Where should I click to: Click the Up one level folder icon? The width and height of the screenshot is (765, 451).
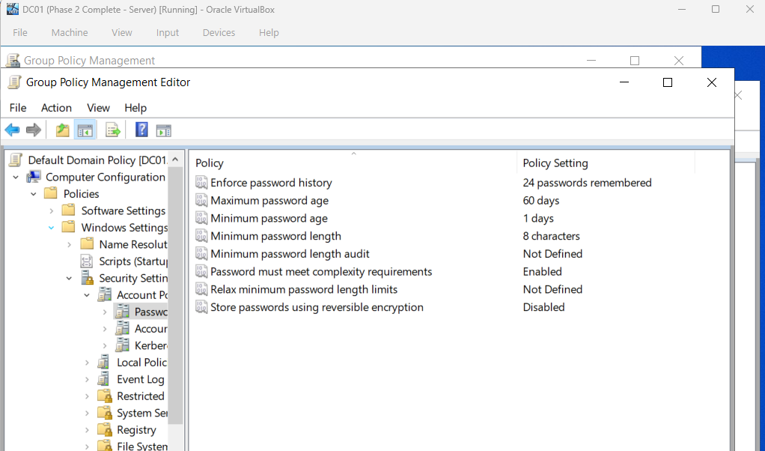coord(62,130)
